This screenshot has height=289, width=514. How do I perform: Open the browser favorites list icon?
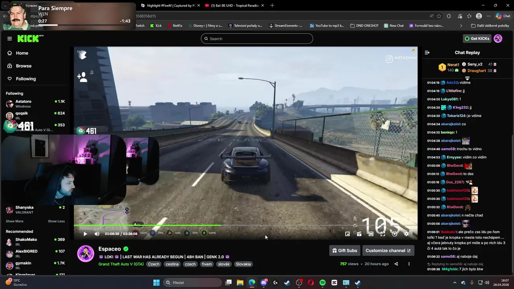point(469,16)
